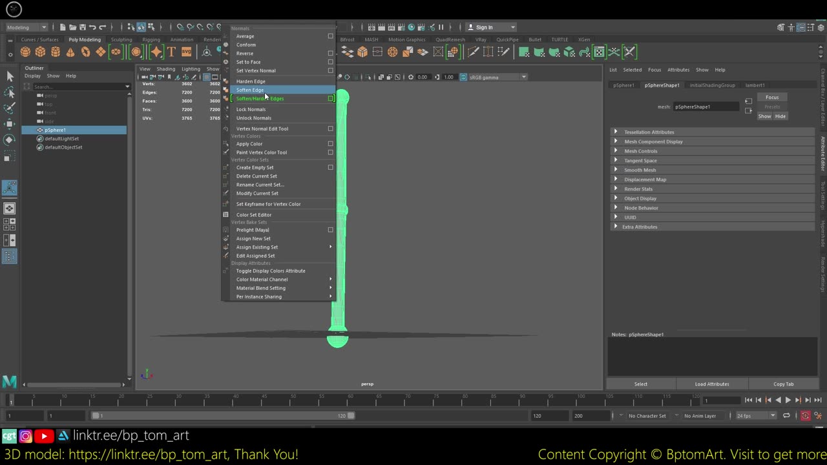The image size is (827, 465).
Task: Expand Smooth Mesh section
Action: pos(615,170)
